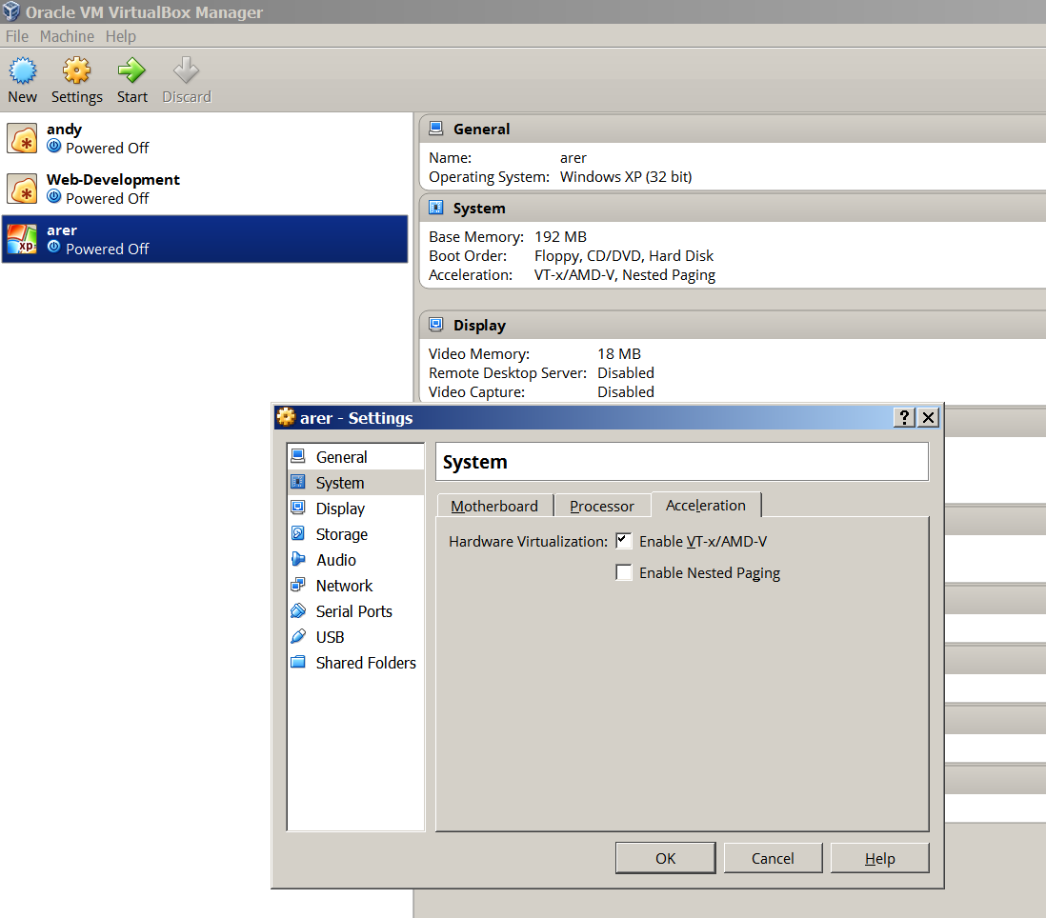Click the Audio speaker icon in settings sidebar
This screenshot has height=918, width=1046.
(298, 559)
